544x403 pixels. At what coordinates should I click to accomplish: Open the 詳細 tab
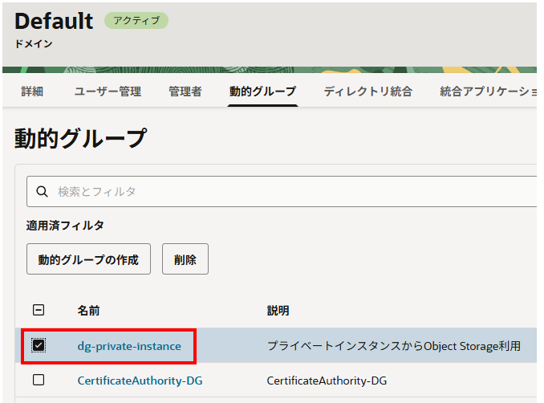pyautogui.click(x=34, y=92)
